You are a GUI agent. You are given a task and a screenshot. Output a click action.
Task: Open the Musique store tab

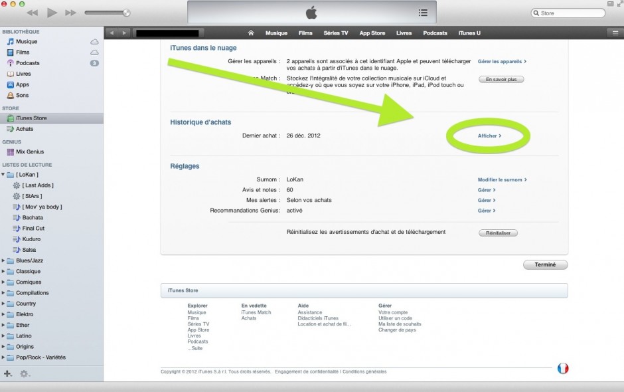(x=276, y=33)
